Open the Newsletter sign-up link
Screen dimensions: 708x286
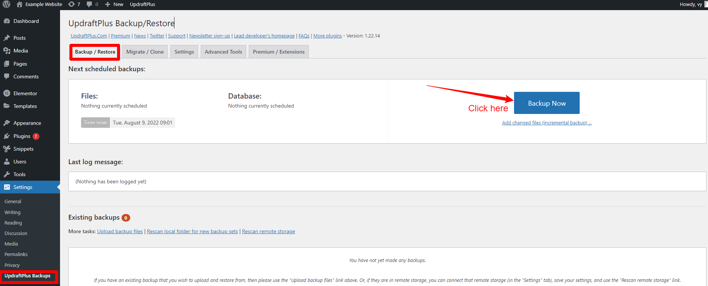(x=209, y=36)
